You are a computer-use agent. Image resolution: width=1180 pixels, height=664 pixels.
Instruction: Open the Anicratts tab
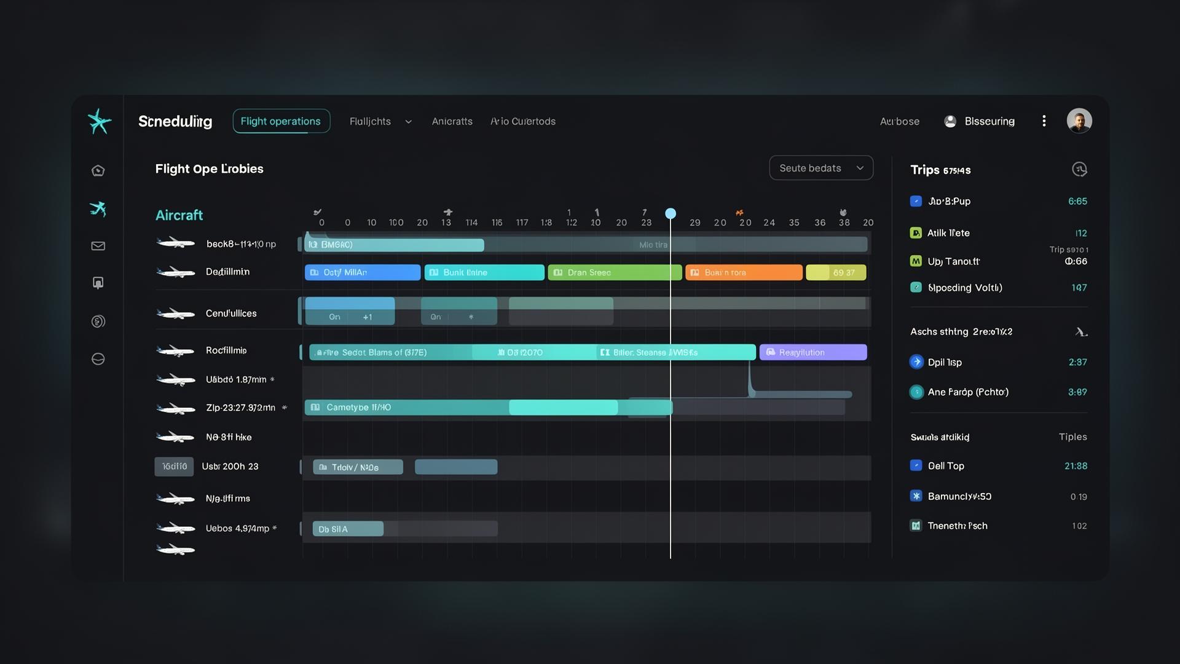[452, 122]
